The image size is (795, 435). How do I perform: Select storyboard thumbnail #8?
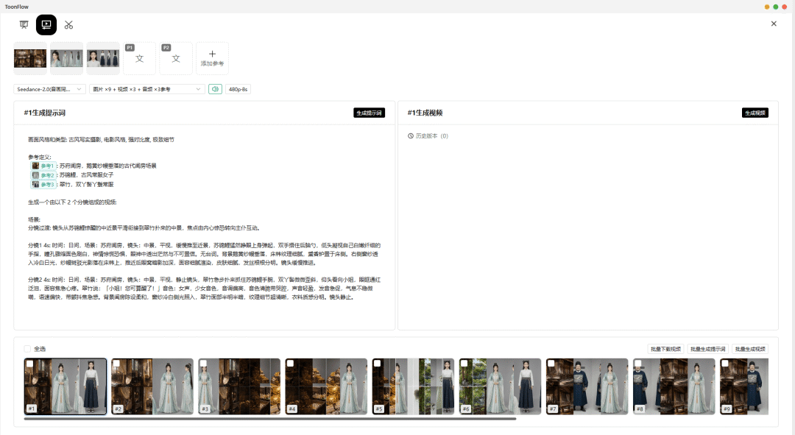(674, 386)
